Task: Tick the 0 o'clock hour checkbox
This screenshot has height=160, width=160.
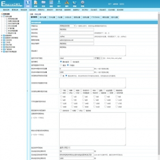Action: click(x=61, y=96)
